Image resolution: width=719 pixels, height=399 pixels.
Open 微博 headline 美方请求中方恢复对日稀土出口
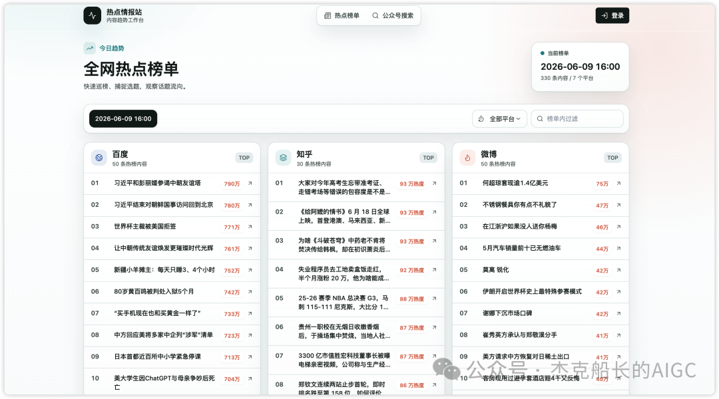pos(525,356)
